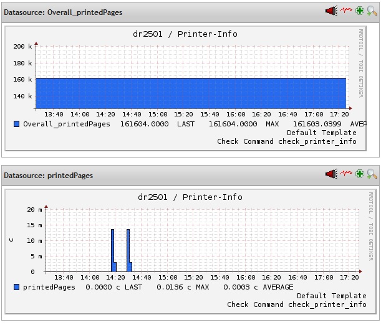
Task: Click the red waveform icon in printedPages header
Action: coord(345,174)
